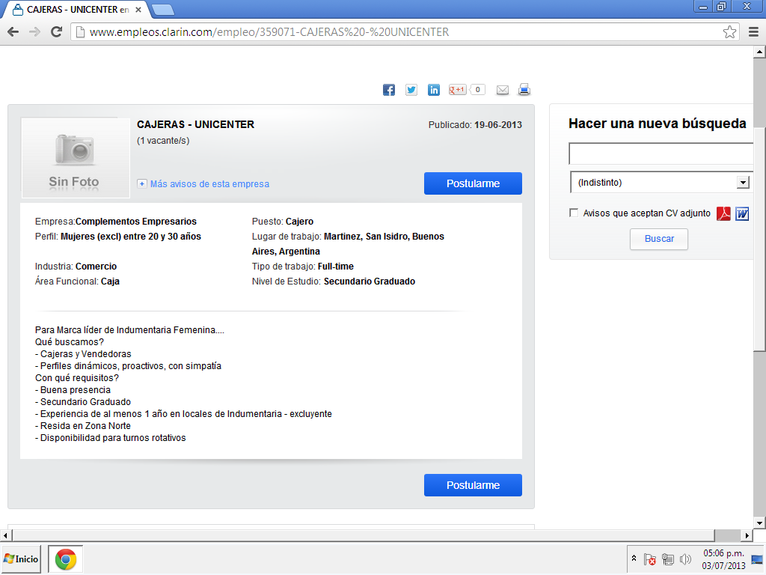Print the job posting via printer icon
The image size is (766, 575).
pos(524,90)
